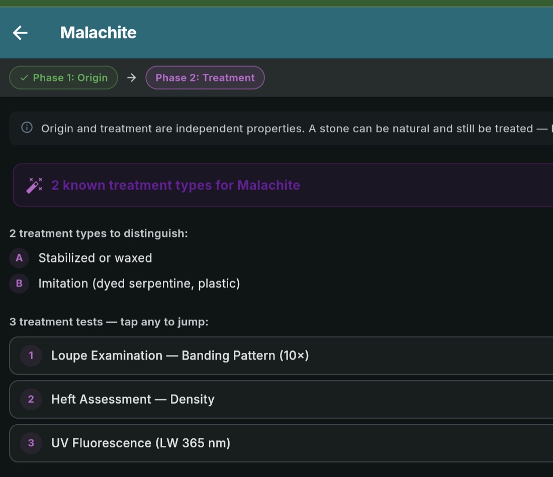Click the Malachite title in the header
553x477 pixels.
[99, 33]
